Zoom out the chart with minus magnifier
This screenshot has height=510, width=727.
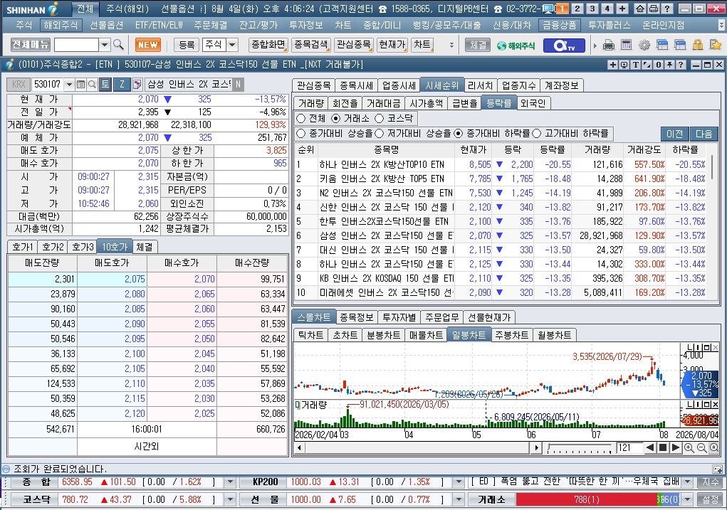pos(701,447)
